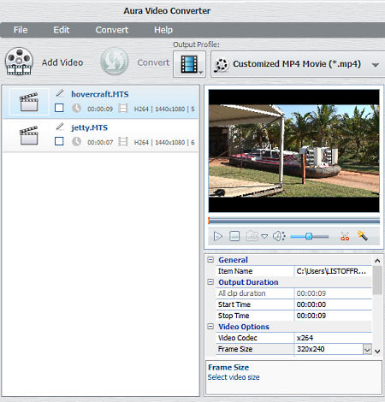Click the round green Convert icon

115,61
